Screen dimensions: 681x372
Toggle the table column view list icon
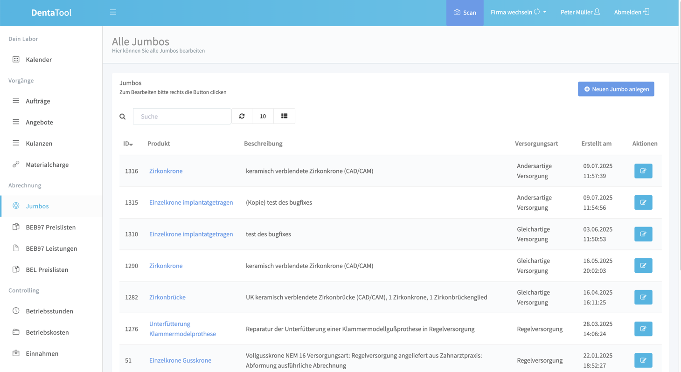284,116
